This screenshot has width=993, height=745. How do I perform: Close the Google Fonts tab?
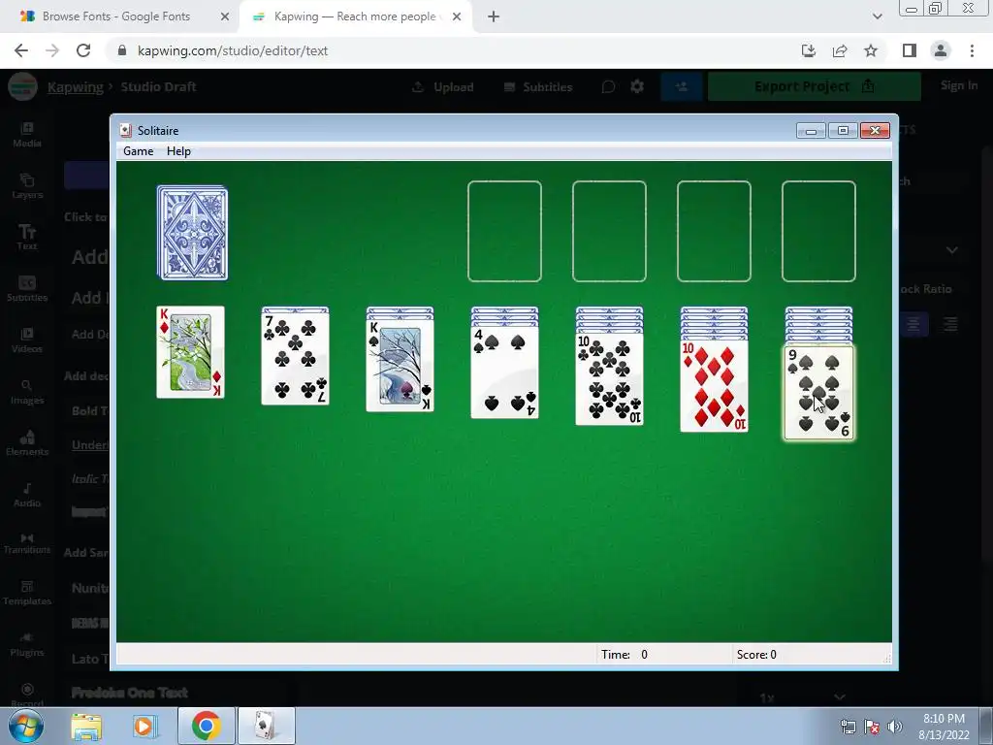point(224,16)
